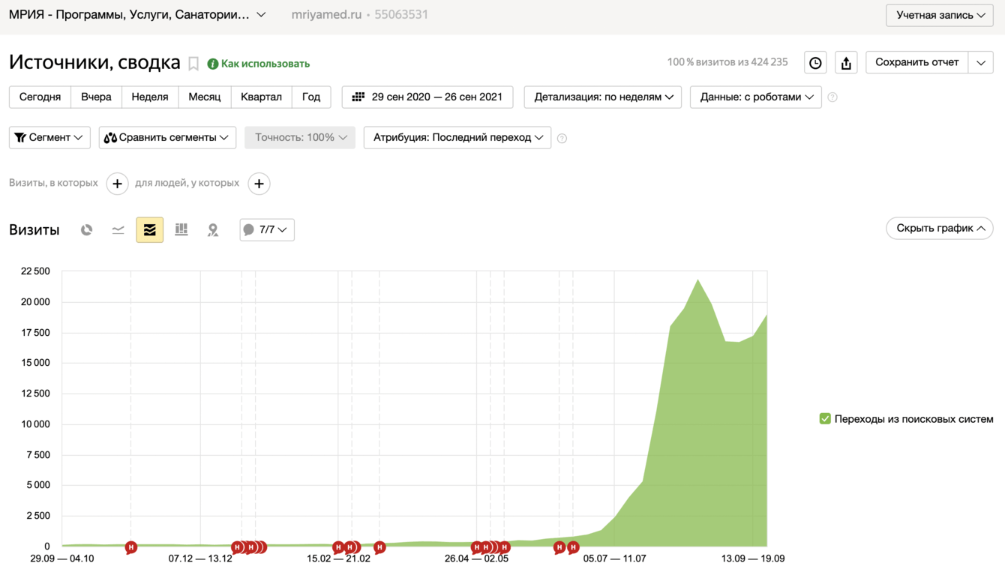Click the export share icon
1005x578 pixels.
click(846, 63)
